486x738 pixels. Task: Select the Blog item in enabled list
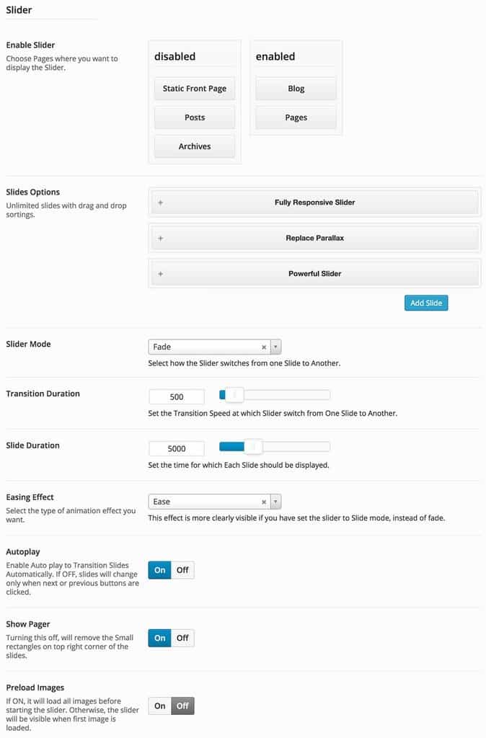(296, 89)
